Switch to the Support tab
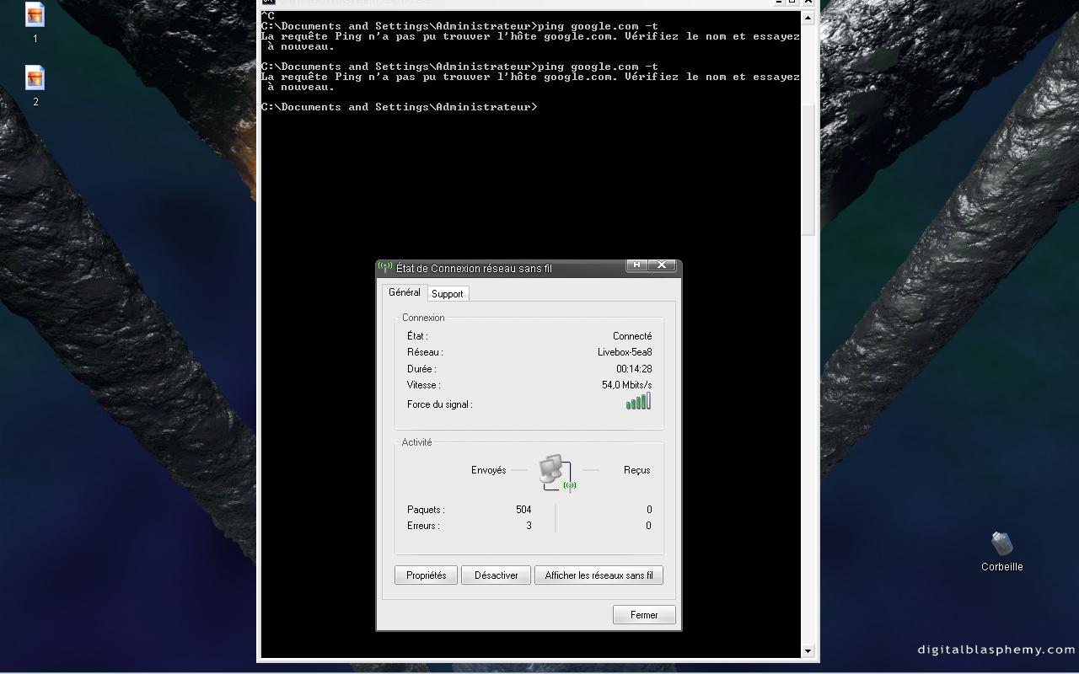Screen dimensions: 1079x674 coord(447,293)
